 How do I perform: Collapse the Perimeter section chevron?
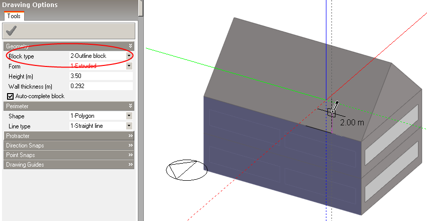coord(130,106)
